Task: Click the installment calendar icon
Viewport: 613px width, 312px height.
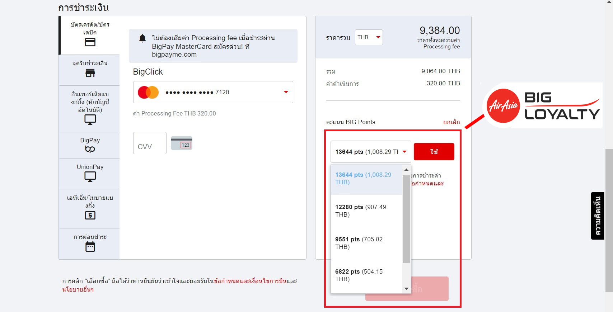Action: coord(90,247)
